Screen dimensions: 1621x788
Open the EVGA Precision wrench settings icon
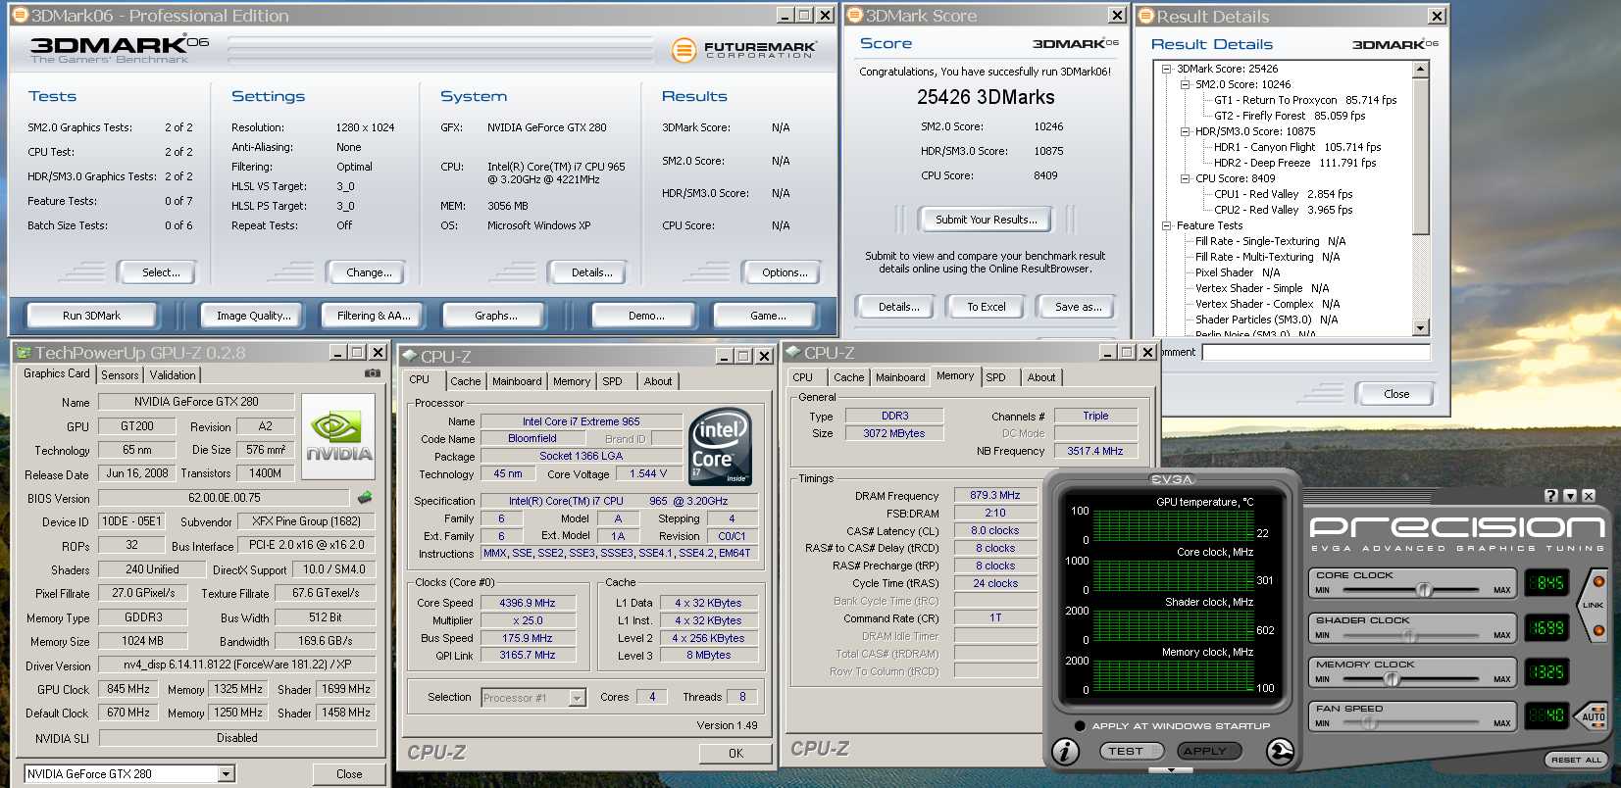[x=1280, y=751]
